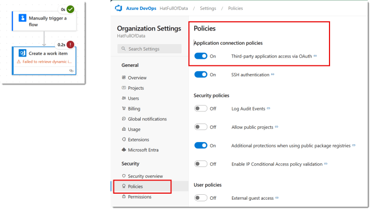Image resolution: width=371 pixels, height=210 pixels.
Task: Click the Global notifications icon
Action: [x=124, y=119]
